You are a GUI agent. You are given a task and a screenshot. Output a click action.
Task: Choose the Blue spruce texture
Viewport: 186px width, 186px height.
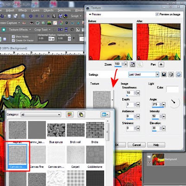click(56, 130)
